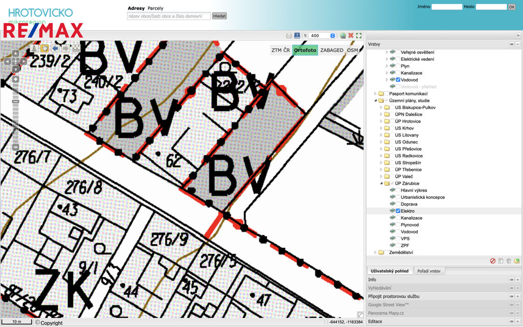Activate the distance measurement tool
The height and width of the screenshot is (327, 523).
76,49
